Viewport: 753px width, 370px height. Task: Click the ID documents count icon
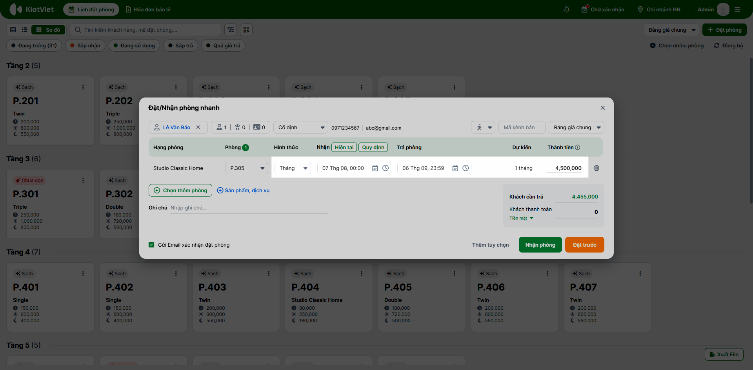tap(257, 127)
